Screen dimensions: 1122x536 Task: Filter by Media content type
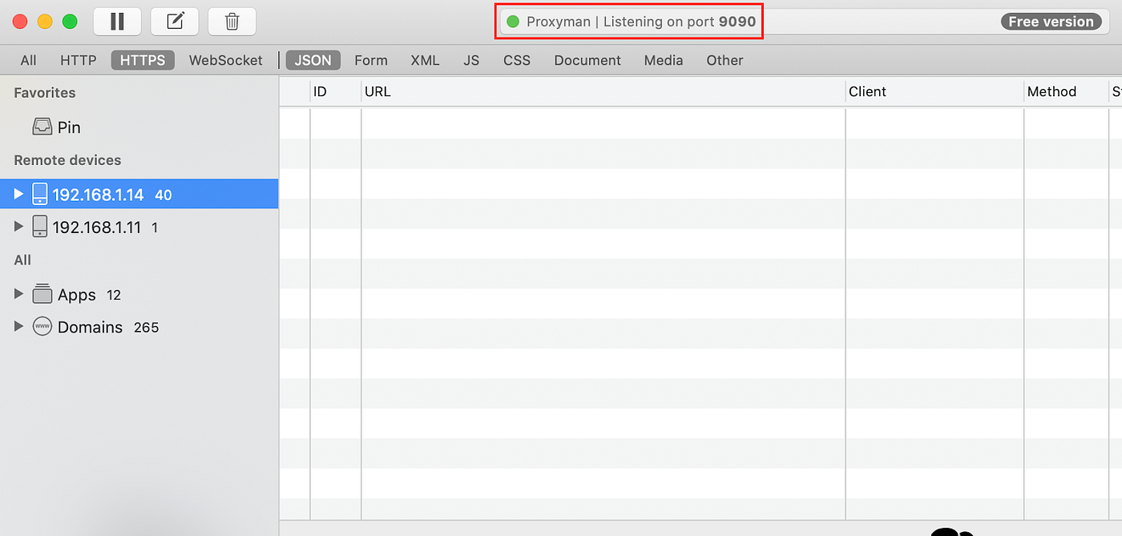pos(664,60)
